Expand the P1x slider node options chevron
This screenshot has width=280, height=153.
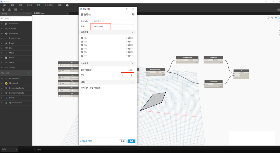point(60,65)
